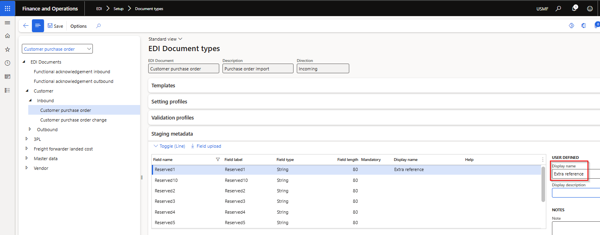Select the Customer purchase order change tree item

pos(73,120)
